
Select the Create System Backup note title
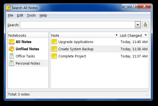[76, 49]
